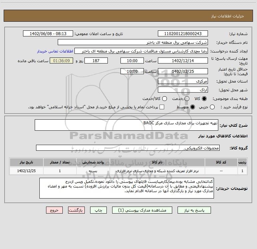257x249 pixels.
Task: Click the announcement date field 1402/06/08 - 08:13
Action: point(48,34)
